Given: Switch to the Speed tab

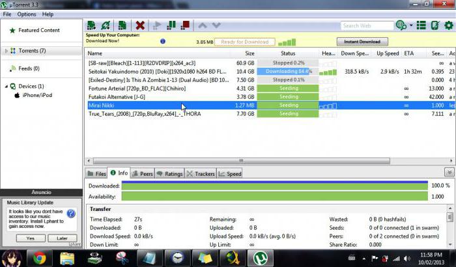Looking at the screenshot, I should coord(230,174).
